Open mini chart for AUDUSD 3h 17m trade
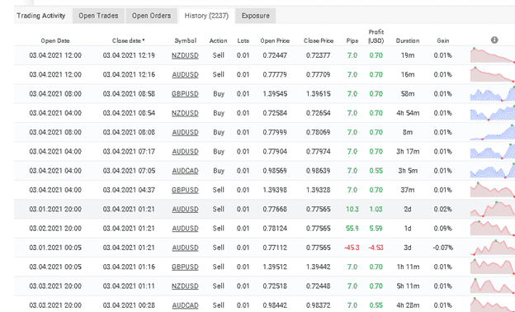The width and height of the screenshot is (515, 312). (493, 151)
